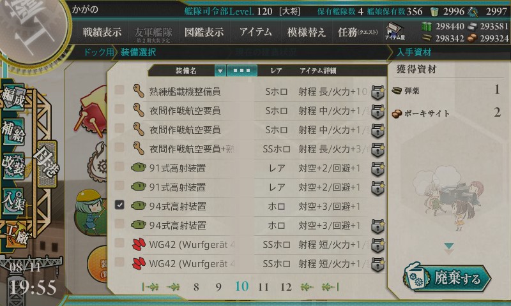The width and height of the screenshot is (511, 306).
Task: Select the 改装 remodel sidebar icon
Action: [x=13, y=166]
